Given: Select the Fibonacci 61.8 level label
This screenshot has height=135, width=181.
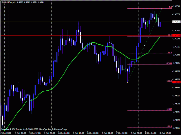Looking at the screenshot, I should [x=170, y=53].
